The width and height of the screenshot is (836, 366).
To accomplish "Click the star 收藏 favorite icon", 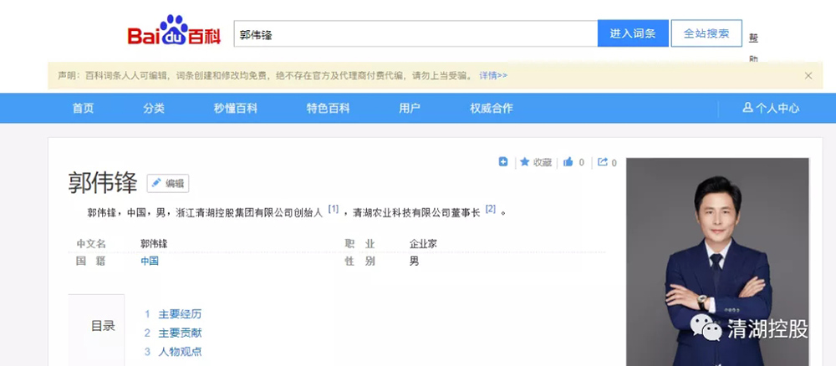I will coord(526,162).
